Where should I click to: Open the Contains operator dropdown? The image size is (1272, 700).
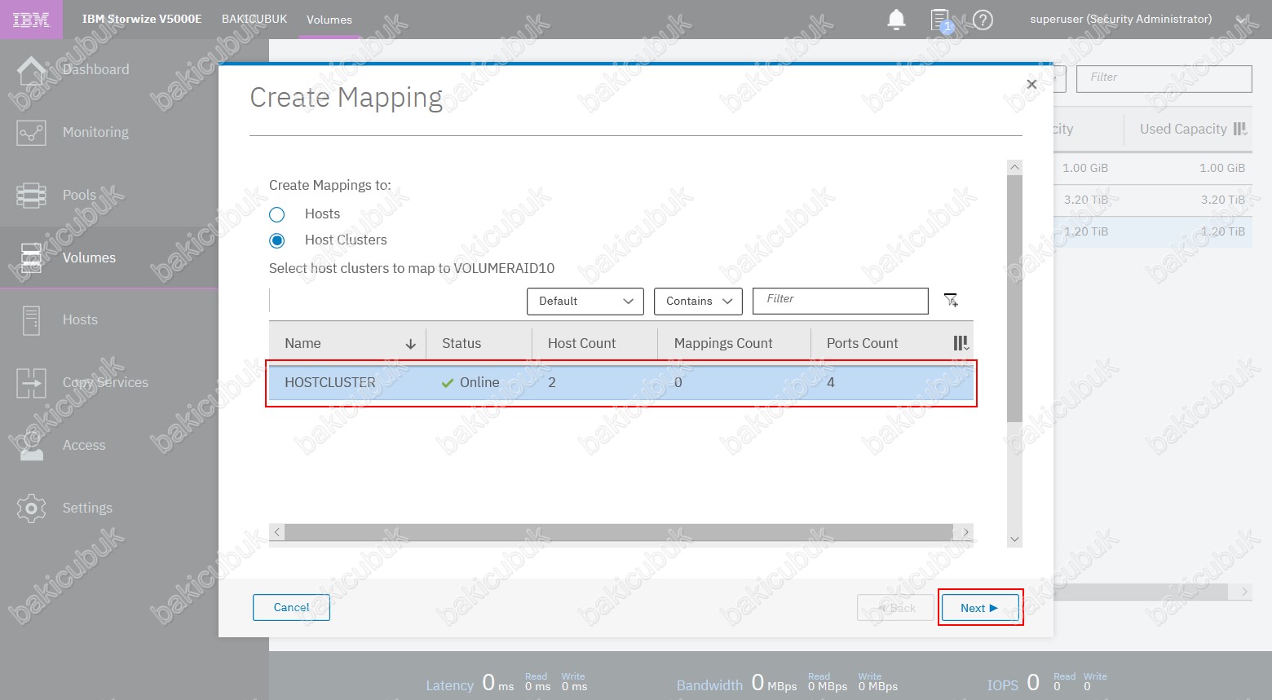tap(698, 302)
